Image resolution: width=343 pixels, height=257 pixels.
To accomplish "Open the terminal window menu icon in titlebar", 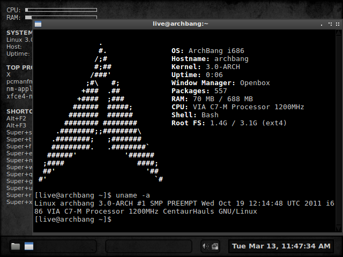I will 38,24.
